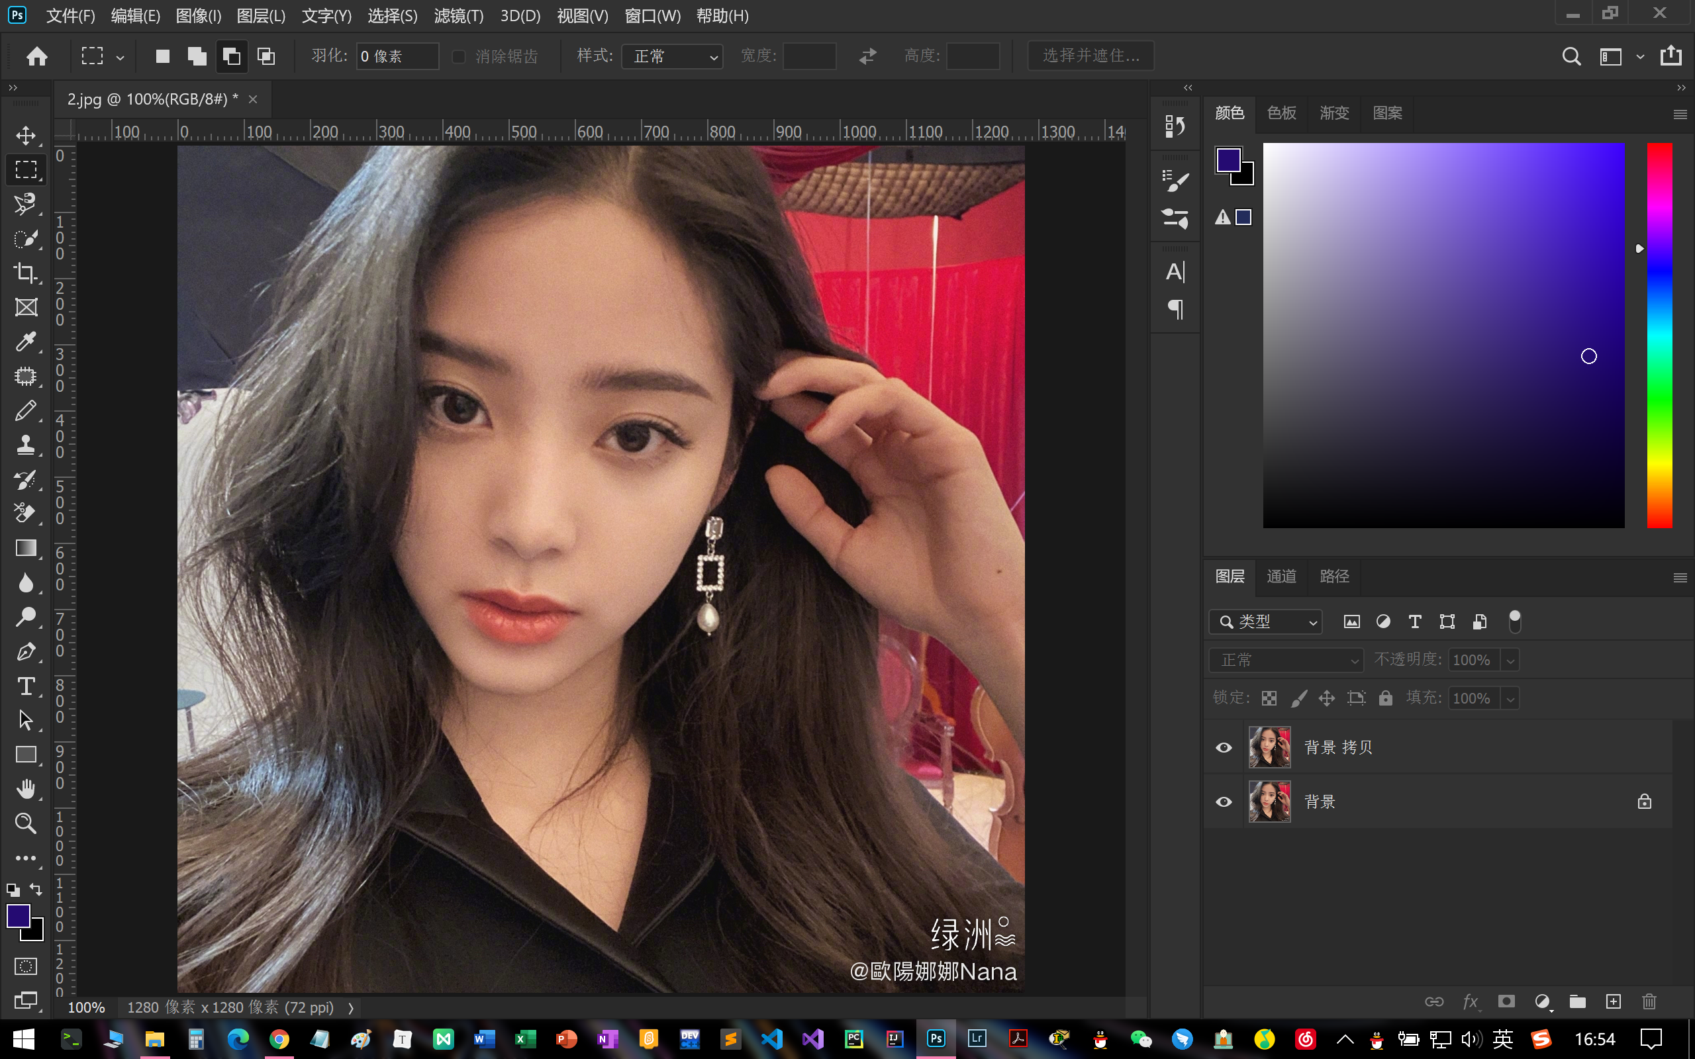
Task: Switch to the 色板 tab
Action: pyautogui.click(x=1282, y=113)
